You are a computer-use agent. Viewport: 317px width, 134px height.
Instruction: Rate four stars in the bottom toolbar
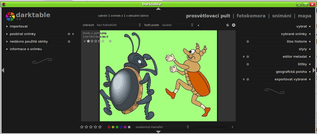tap(95, 127)
